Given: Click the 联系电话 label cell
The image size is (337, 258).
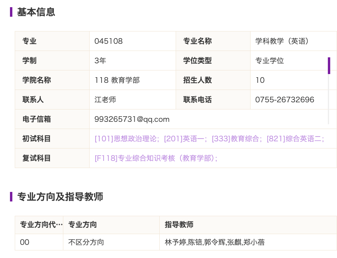Looking at the screenshot, I should point(213,100).
